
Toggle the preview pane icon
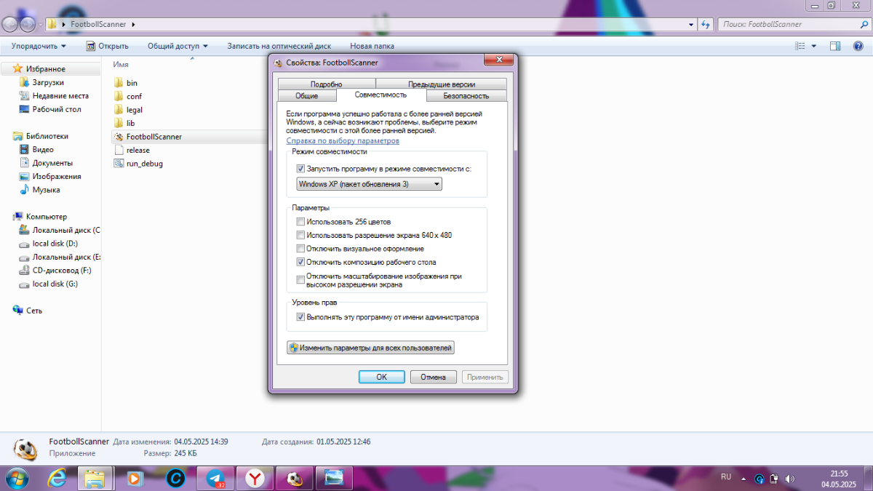point(836,46)
